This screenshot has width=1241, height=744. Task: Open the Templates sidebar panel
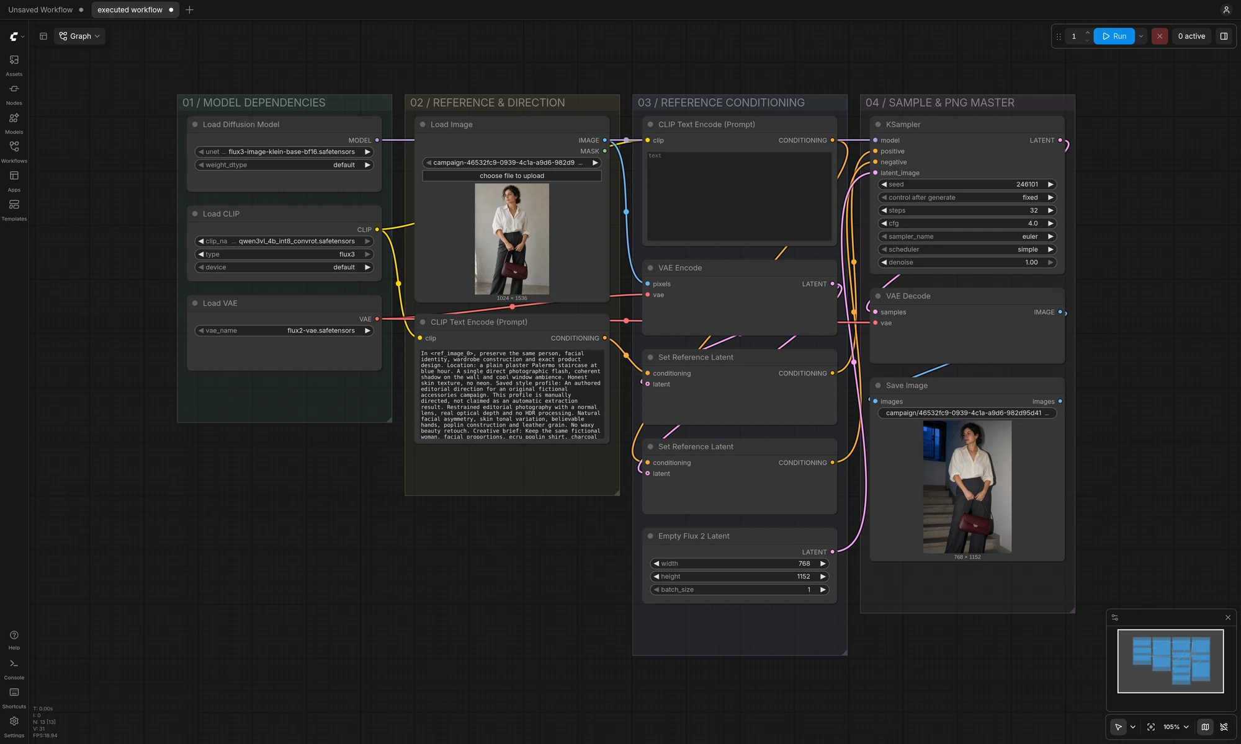(x=14, y=209)
